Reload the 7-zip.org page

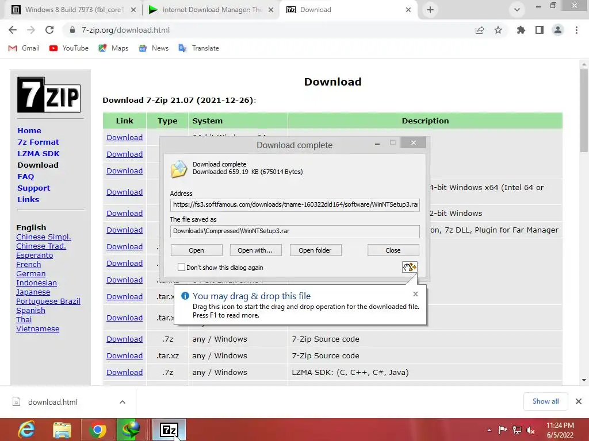(49, 30)
